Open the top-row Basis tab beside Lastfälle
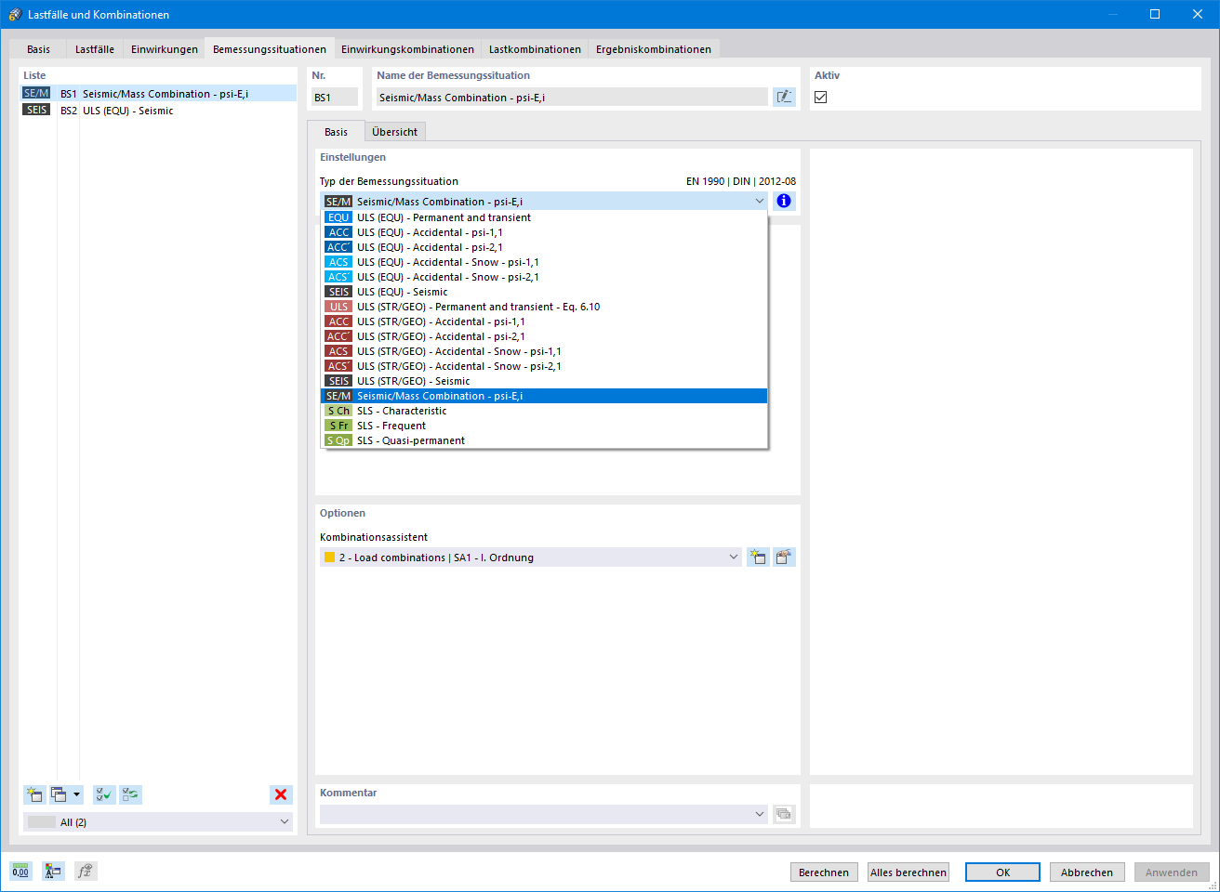1220x892 pixels. pyautogui.click(x=39, y=49)
